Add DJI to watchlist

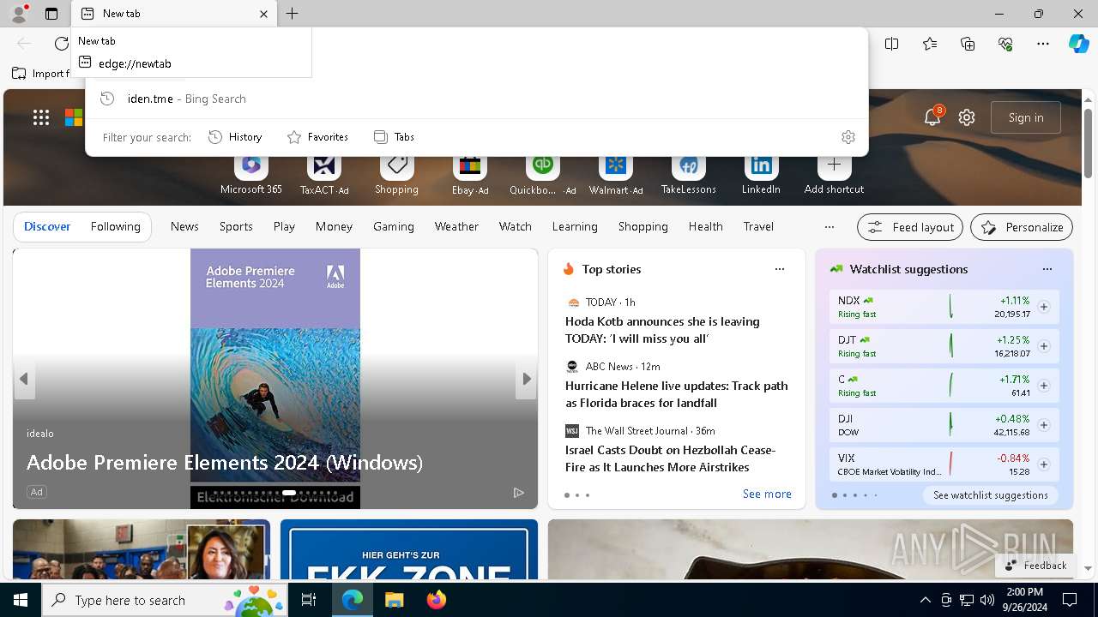click(x=1044, y=425)
